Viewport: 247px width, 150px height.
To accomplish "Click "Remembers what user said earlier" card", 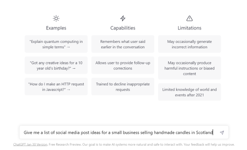I will (123, 44).
